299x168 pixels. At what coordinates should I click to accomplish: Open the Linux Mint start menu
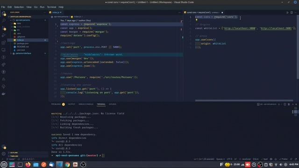click(x=4, y=165)
